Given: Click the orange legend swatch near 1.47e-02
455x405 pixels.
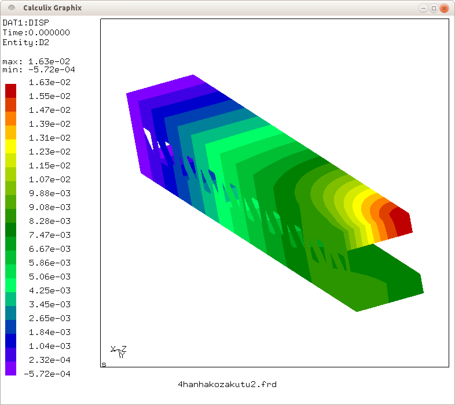Looking at the screenshot, I should (x=11, y=119).
